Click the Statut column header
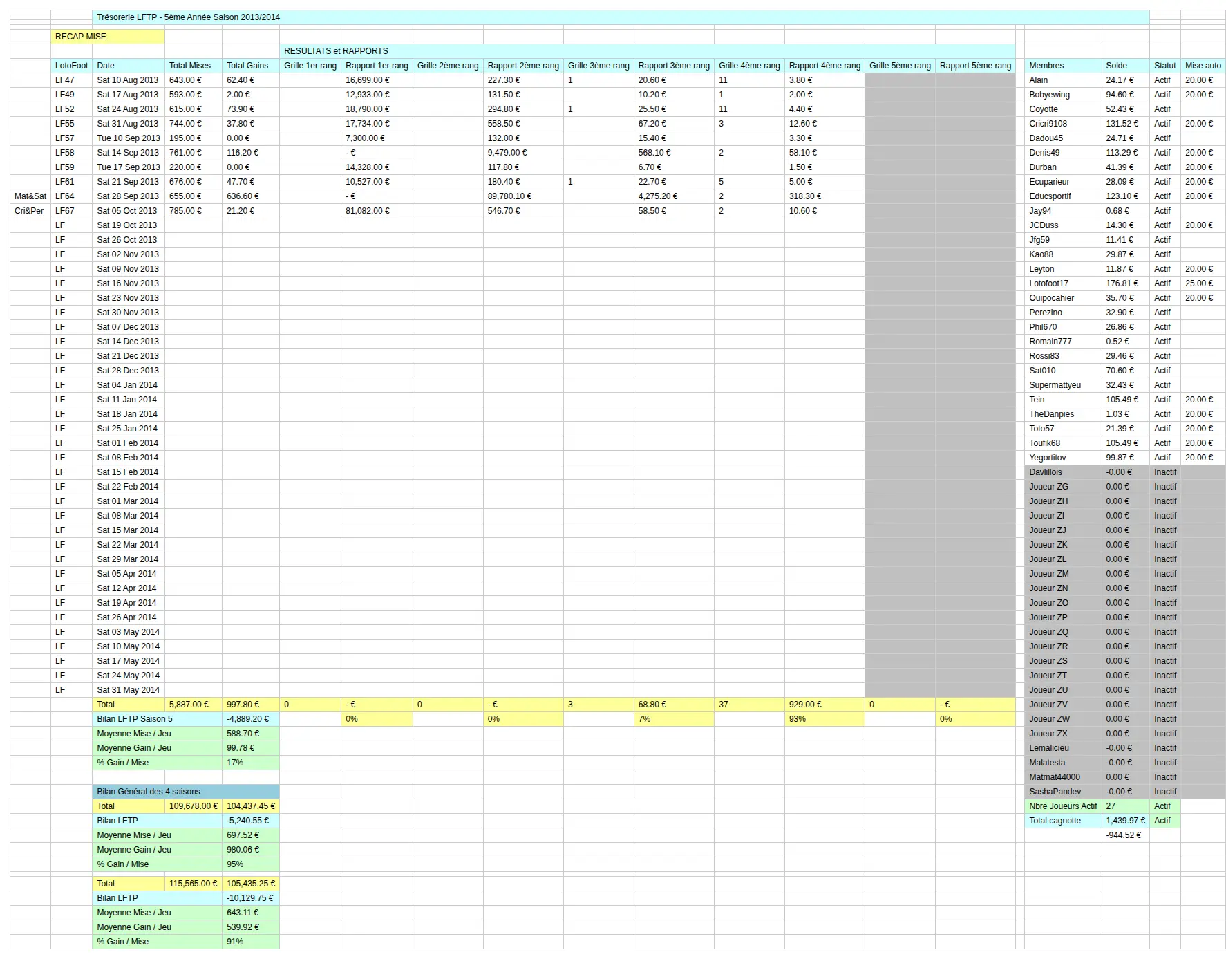Image resolution: width=1226 pixels, height=959 pixels. pos(1165,66)
